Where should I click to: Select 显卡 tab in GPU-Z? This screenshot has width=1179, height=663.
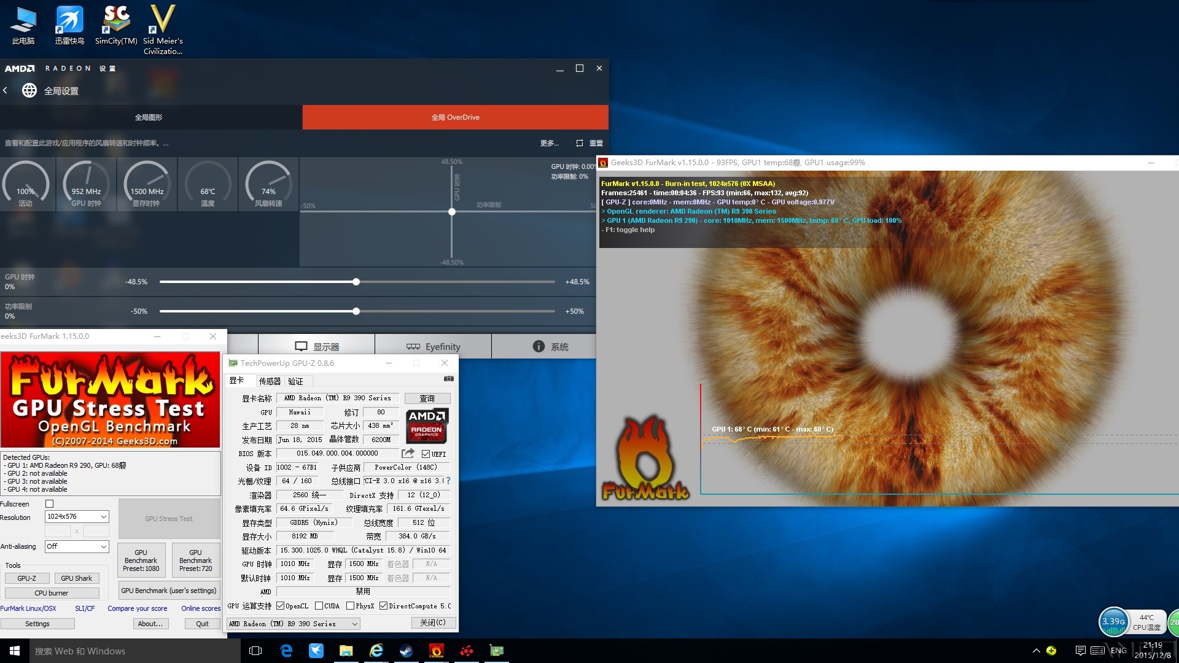[x=238, y=381]
